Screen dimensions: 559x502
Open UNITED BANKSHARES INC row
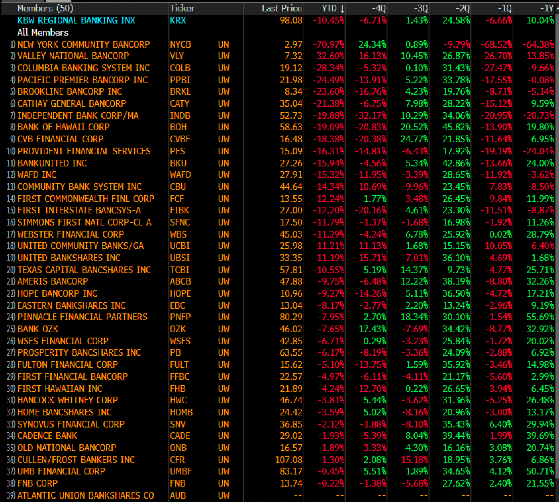click(x=278, y=258)
